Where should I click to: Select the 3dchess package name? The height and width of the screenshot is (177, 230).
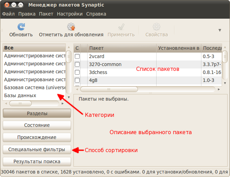[98, 72]
